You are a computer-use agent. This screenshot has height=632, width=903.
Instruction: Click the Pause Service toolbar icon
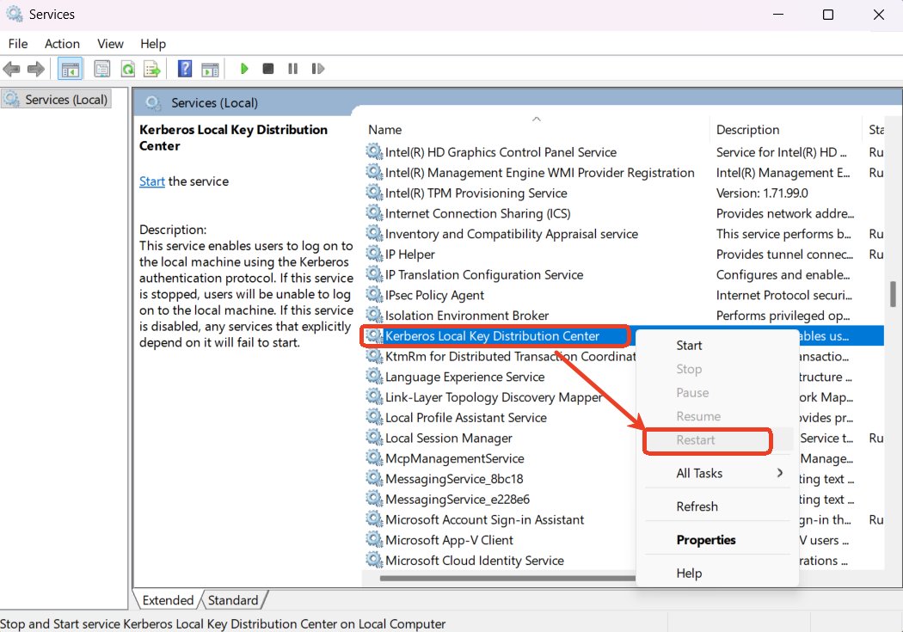(x=292, y=69)
